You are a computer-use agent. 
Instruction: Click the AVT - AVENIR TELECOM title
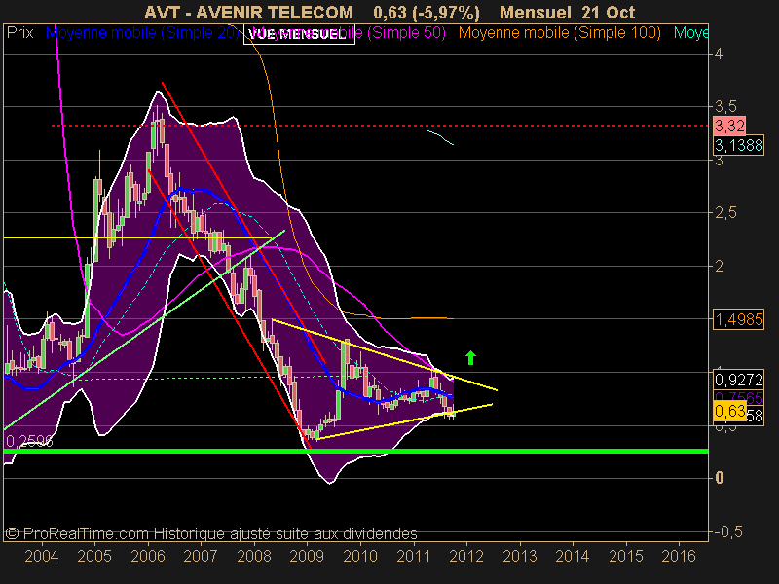tap(249, 12)
